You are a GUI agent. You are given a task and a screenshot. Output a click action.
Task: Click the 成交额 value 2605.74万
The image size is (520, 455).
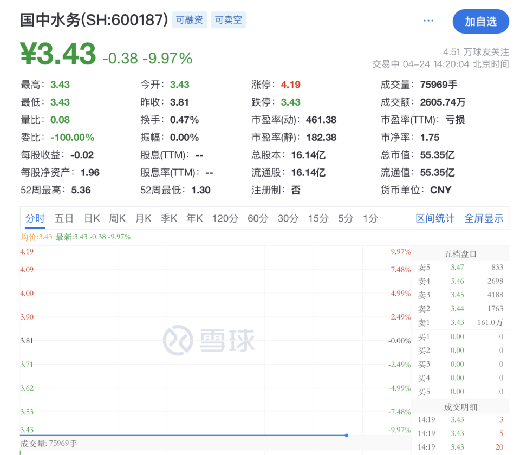pyautogui.click(x=443, y=102)
